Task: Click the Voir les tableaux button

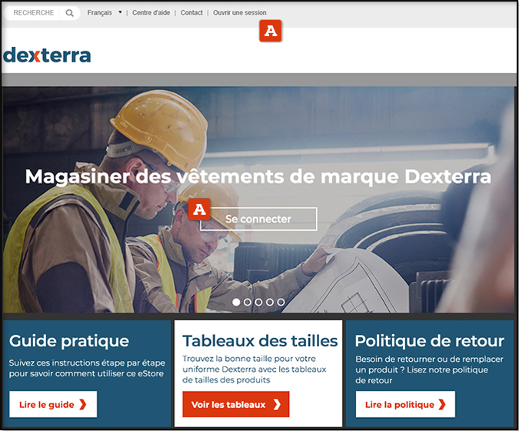Action: pos(235,404)
